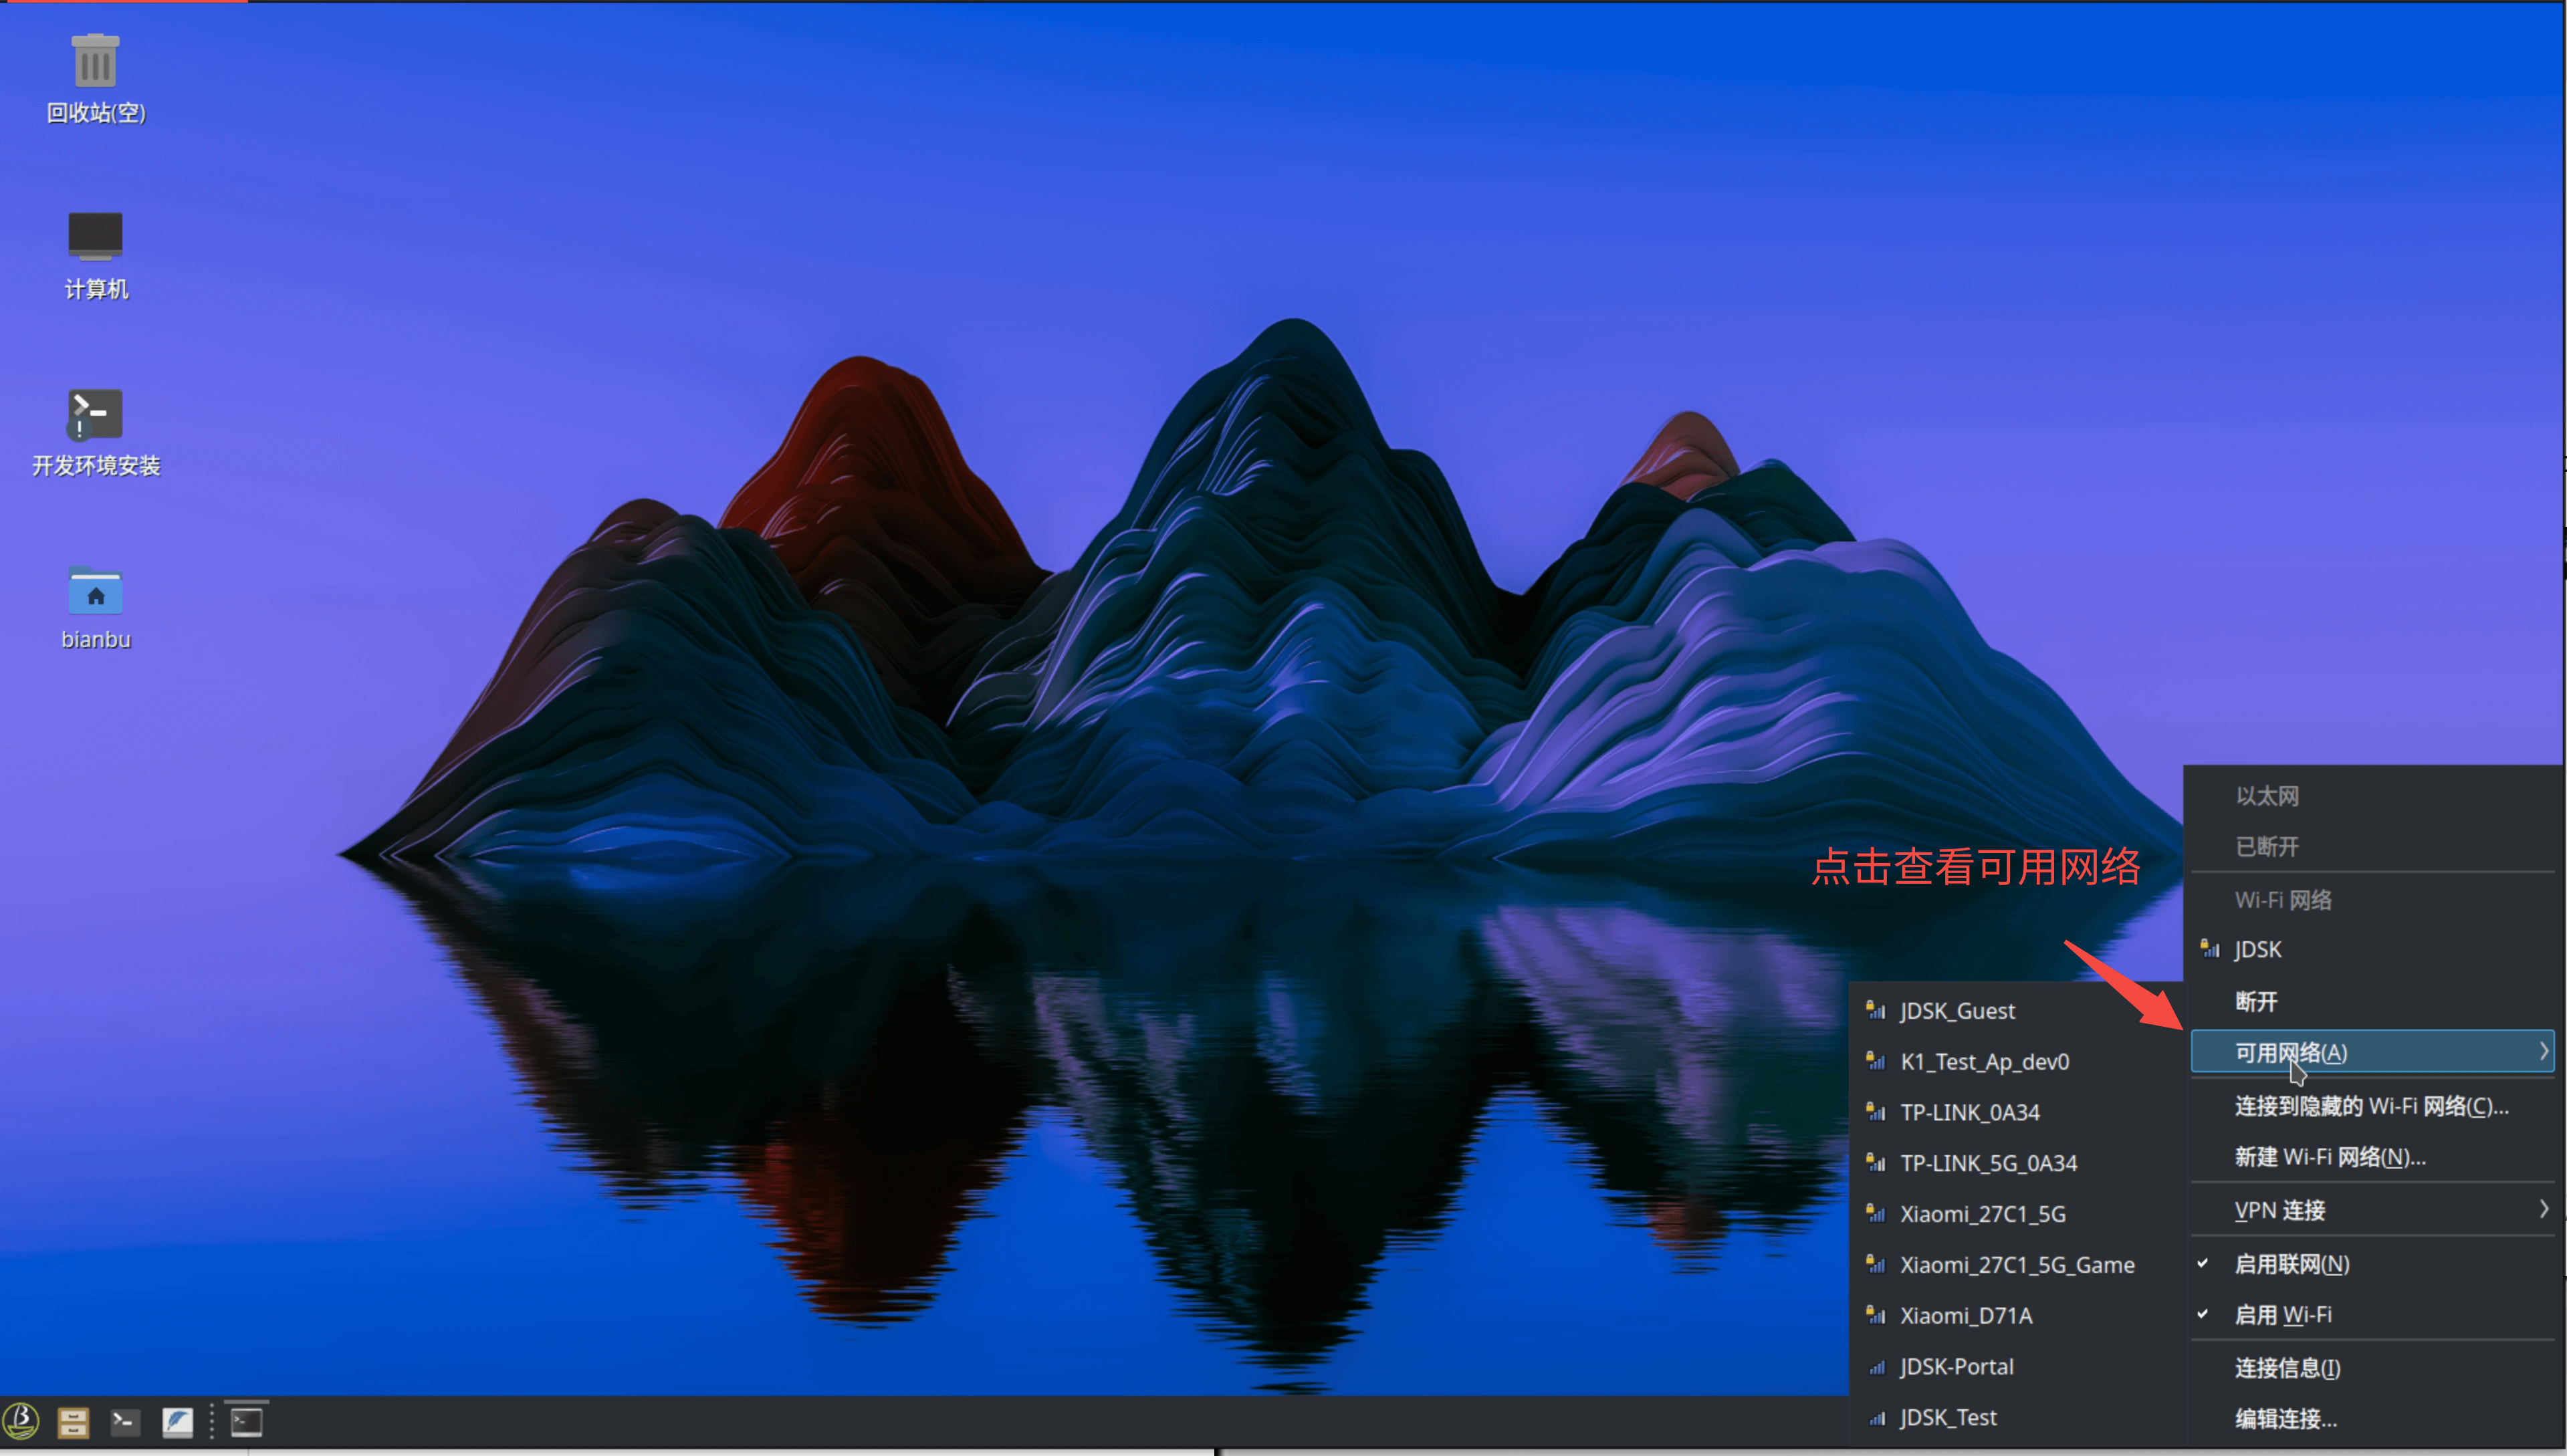
Task: Open the 计算机 desktop icon
Action: tap(95, 238)
